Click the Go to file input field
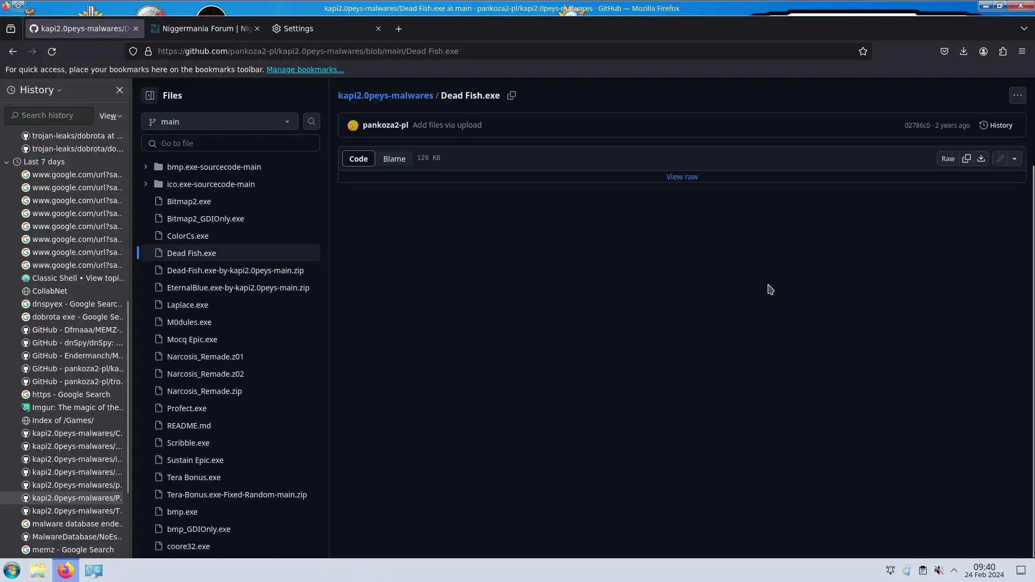1035x582 pixels. click(237, 143)
